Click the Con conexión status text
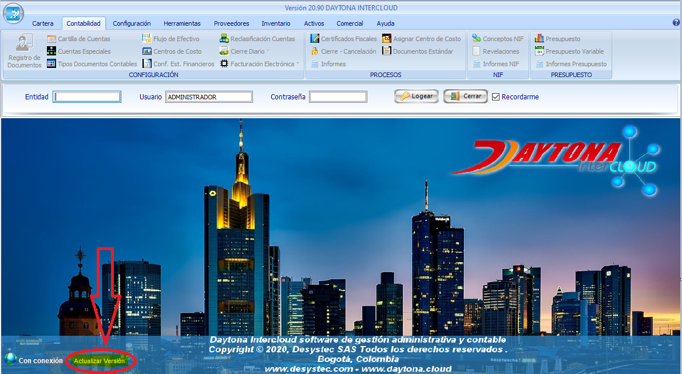Viewport: 682px width, 374px height. click(41, 360)
